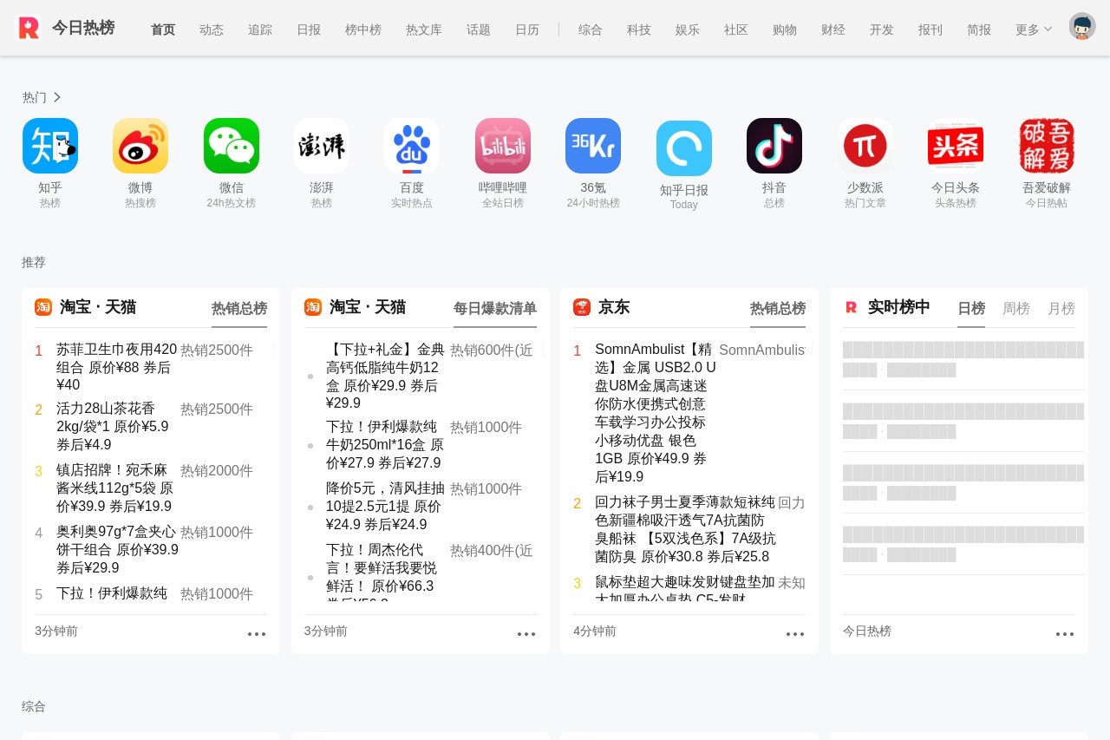Viewport: 1110px width, 740px height.
Task: Select the Bilibili (哔哩哔哩) pink icon
Action: tap(503, 146)
